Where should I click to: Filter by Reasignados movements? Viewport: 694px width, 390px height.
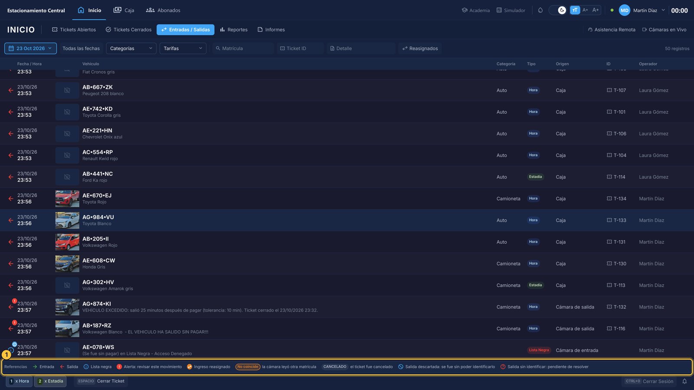coord(420,48)
